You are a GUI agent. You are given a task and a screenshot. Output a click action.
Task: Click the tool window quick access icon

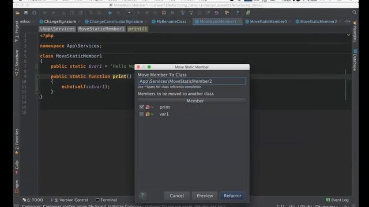pos(17,206)
